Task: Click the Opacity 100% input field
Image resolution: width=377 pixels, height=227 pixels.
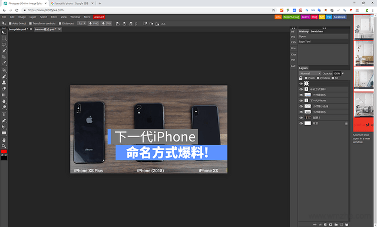Action: coord(336,73)
